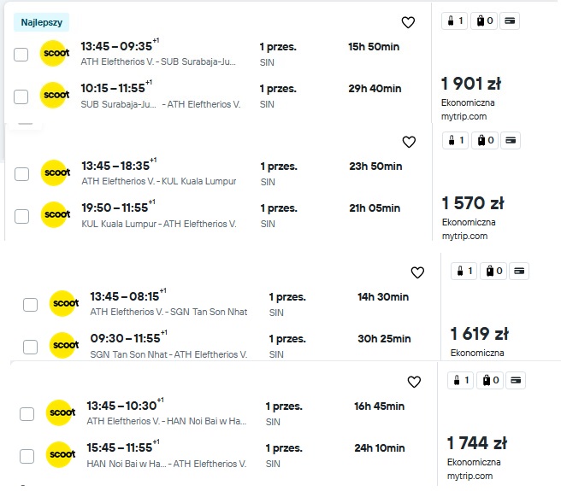The height and width of the screenshot is (491, 561).
Task: Open mytrip.com link under 1 744 zł
Action: point(469,476)
